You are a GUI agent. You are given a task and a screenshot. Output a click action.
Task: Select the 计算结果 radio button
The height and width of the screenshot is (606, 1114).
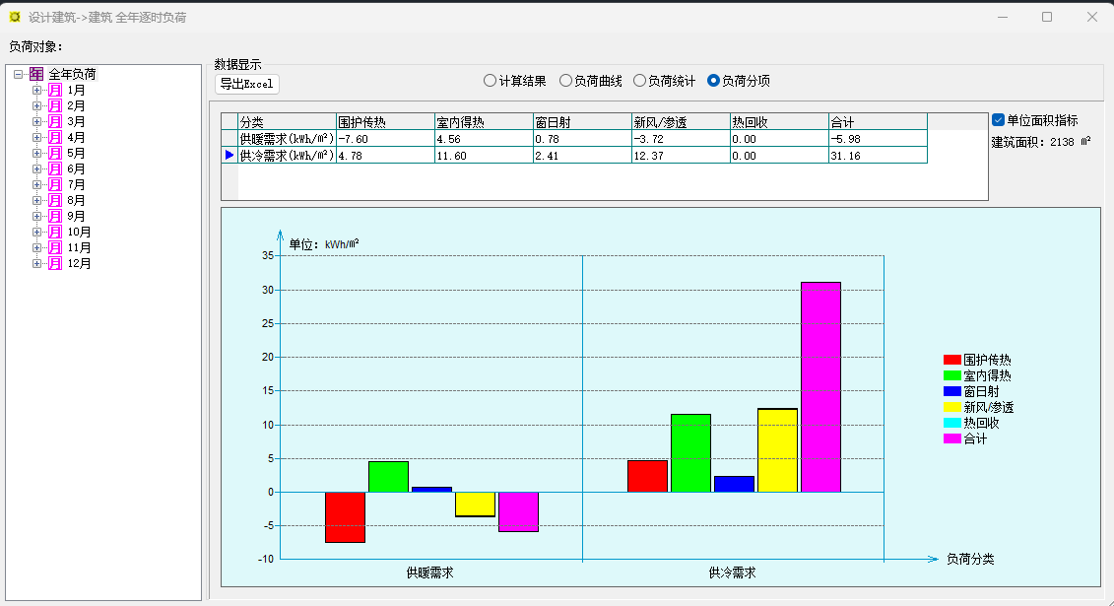(x=490, y=81)
